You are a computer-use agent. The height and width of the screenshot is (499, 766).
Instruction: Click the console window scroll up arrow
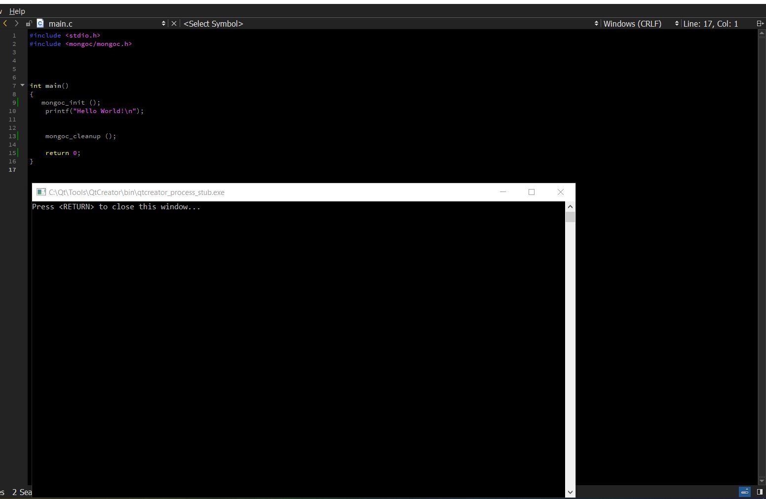pyautogui.click(x=570, y=207)
